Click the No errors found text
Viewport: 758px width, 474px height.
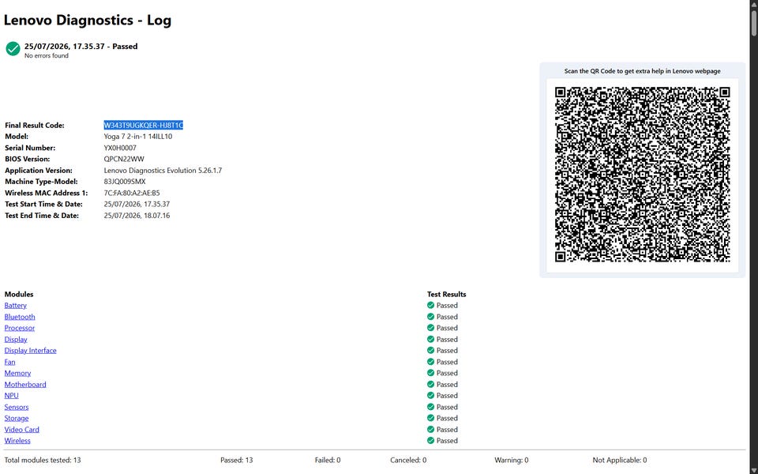click(x=47, y=55)
